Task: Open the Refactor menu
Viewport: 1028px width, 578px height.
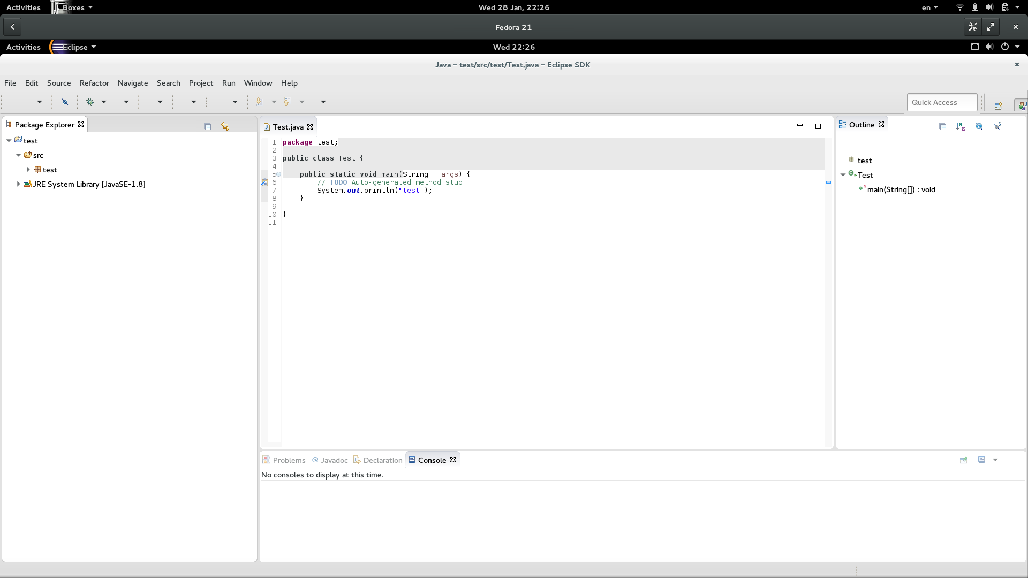Action: pos(94,83)
